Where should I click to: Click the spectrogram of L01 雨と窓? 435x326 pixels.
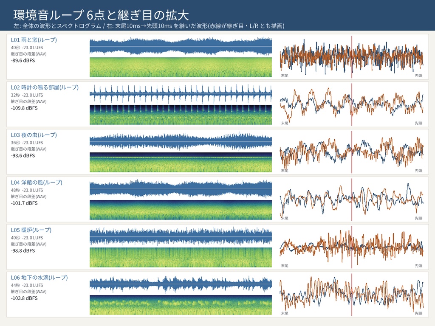(181, 67)
